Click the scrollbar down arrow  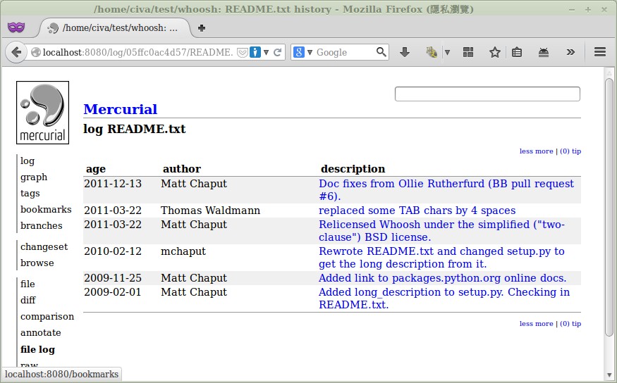click(609, 375)
